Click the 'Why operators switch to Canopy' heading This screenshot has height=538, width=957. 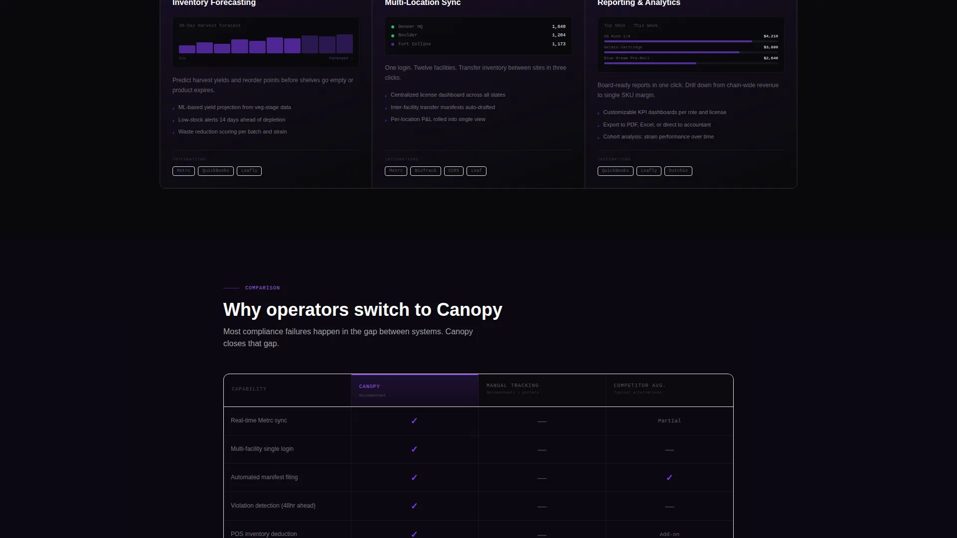coord(363,310)
